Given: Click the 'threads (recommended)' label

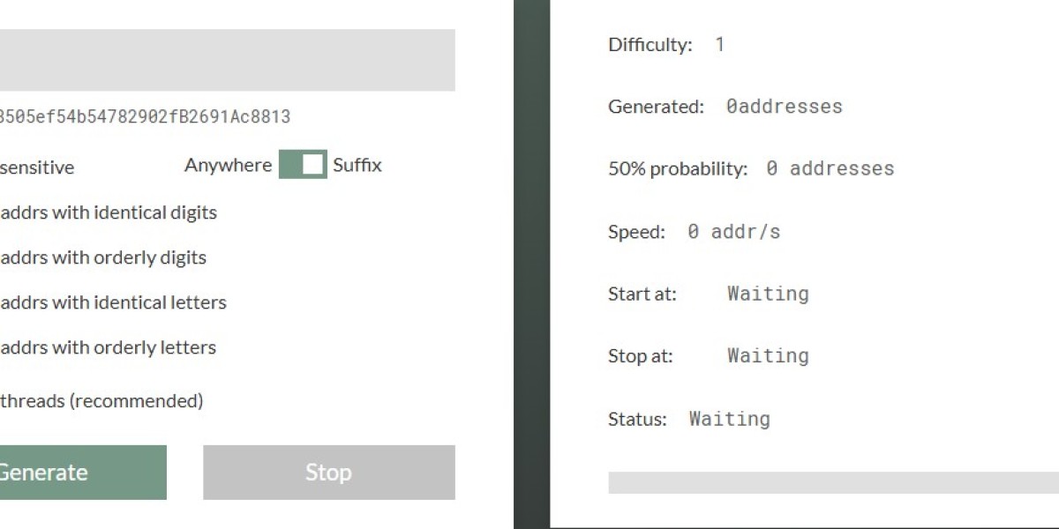Looking at the screenshot, I should [101, 401].
